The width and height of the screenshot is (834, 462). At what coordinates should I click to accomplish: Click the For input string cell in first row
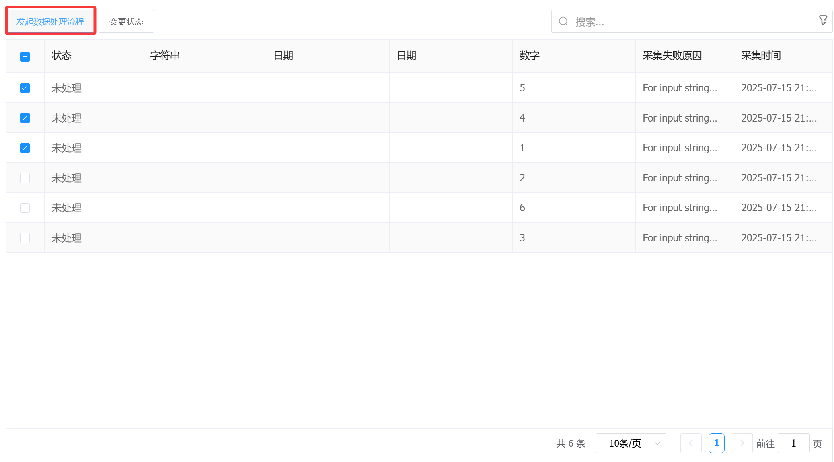680,88
